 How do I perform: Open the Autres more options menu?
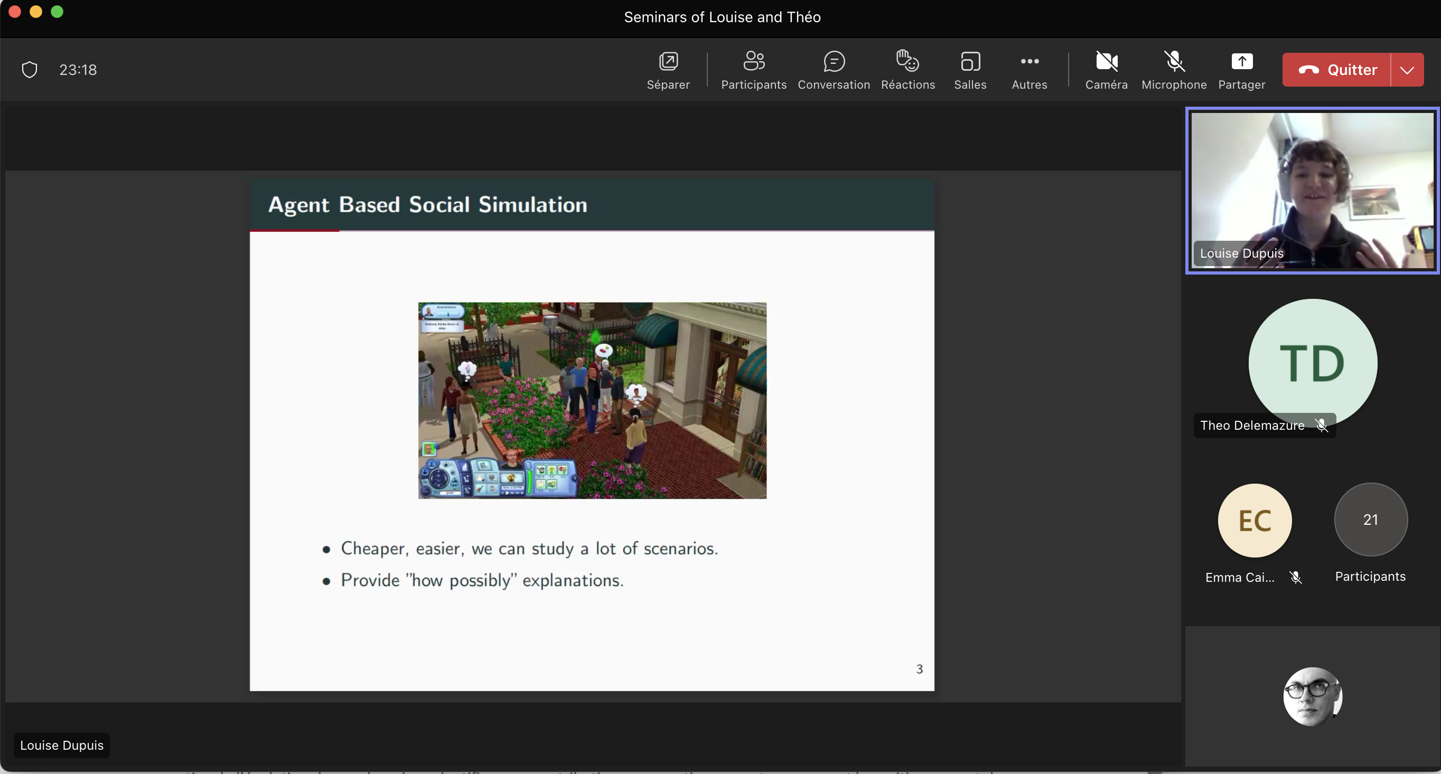(1030, 70)
